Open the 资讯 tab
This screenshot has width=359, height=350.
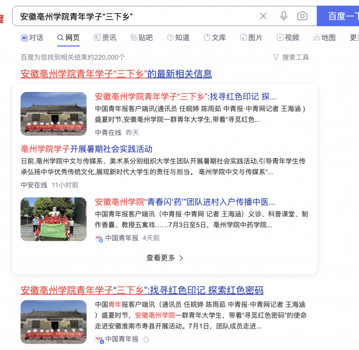pyautogui.click(x=105, y=38)
